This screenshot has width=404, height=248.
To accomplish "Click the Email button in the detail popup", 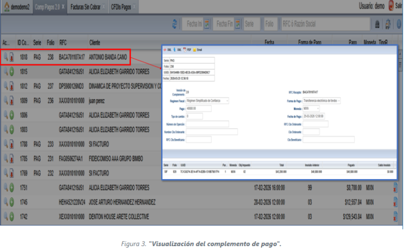I will point(197,50).
